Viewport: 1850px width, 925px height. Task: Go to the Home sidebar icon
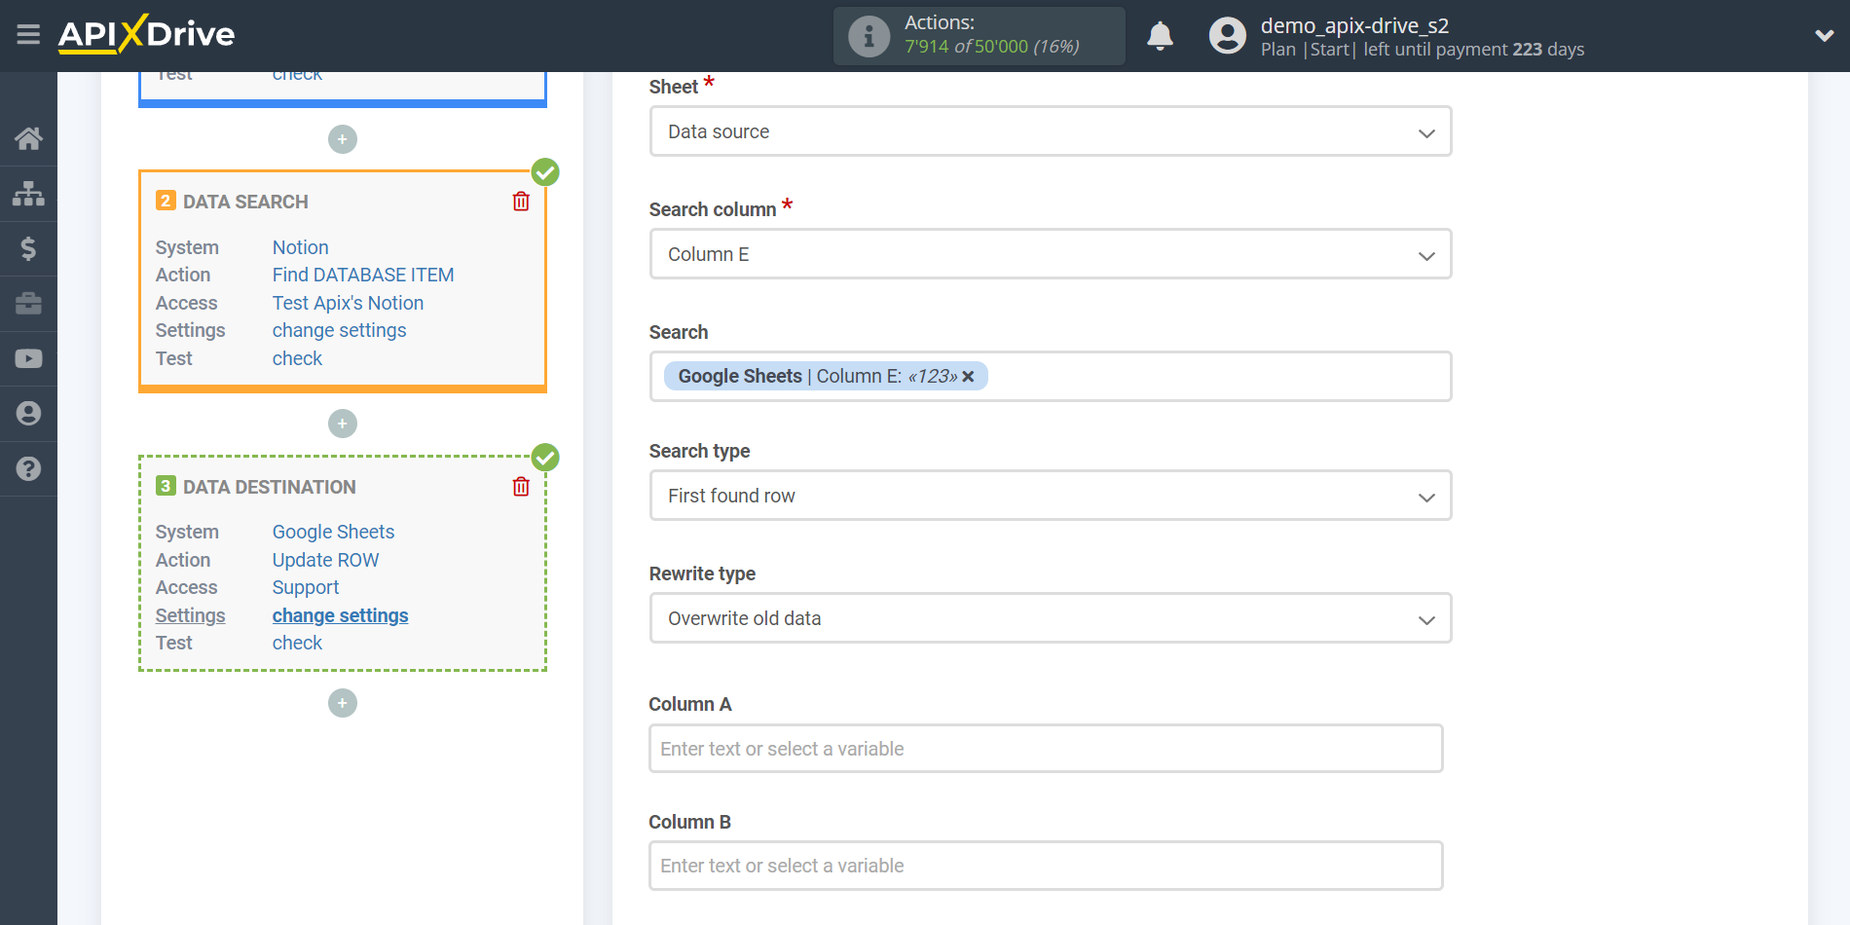click(x=28, y=138)
